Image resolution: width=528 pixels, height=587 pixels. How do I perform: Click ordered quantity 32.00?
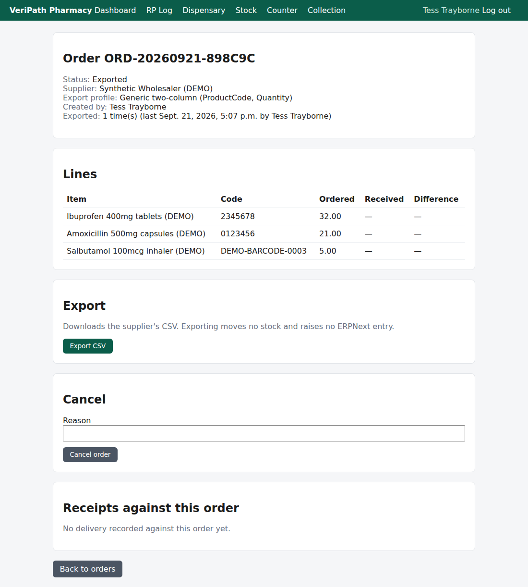click(330, 216)
